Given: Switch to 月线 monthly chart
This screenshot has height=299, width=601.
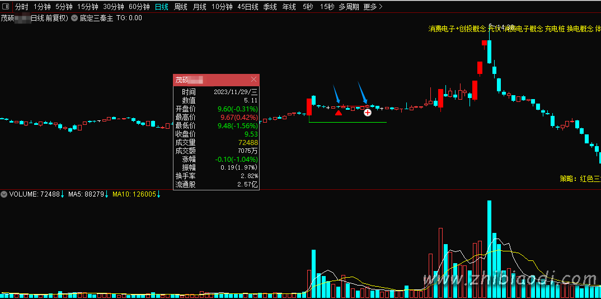Looking at the screenshot, I should tap(199, 7).
